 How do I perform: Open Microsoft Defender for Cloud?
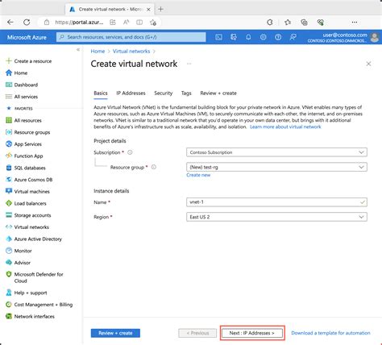point(35,277)
